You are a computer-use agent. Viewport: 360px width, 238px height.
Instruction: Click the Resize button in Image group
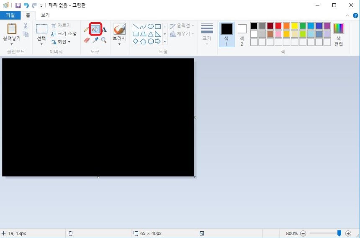click(x=64, y=34)
